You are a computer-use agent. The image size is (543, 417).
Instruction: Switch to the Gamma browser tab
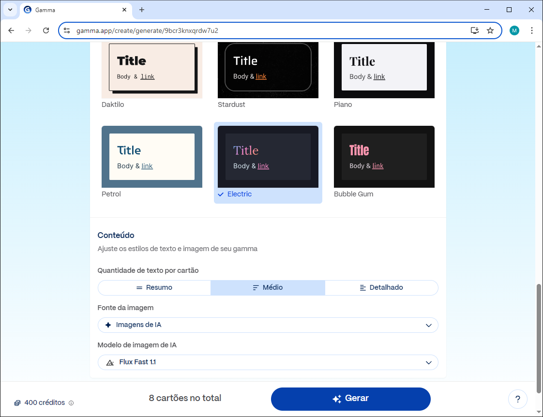click(x=73, y=10)
